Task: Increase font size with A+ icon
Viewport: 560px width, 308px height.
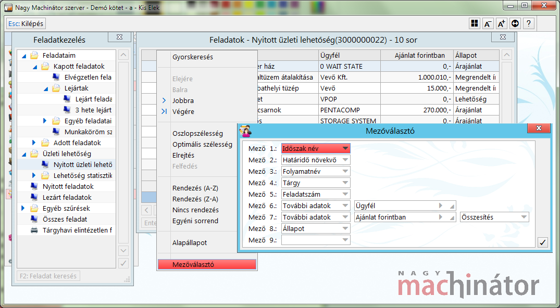Action: tap(501, 23)
